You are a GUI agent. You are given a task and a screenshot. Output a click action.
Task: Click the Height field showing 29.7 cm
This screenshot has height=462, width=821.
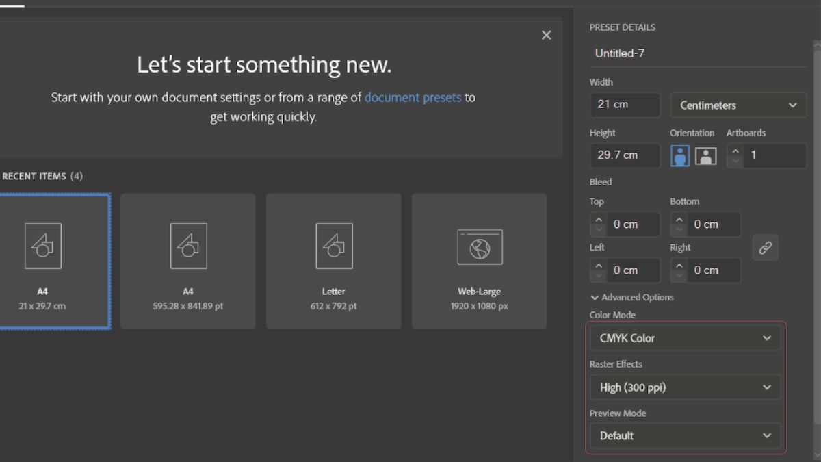[625, 155]
